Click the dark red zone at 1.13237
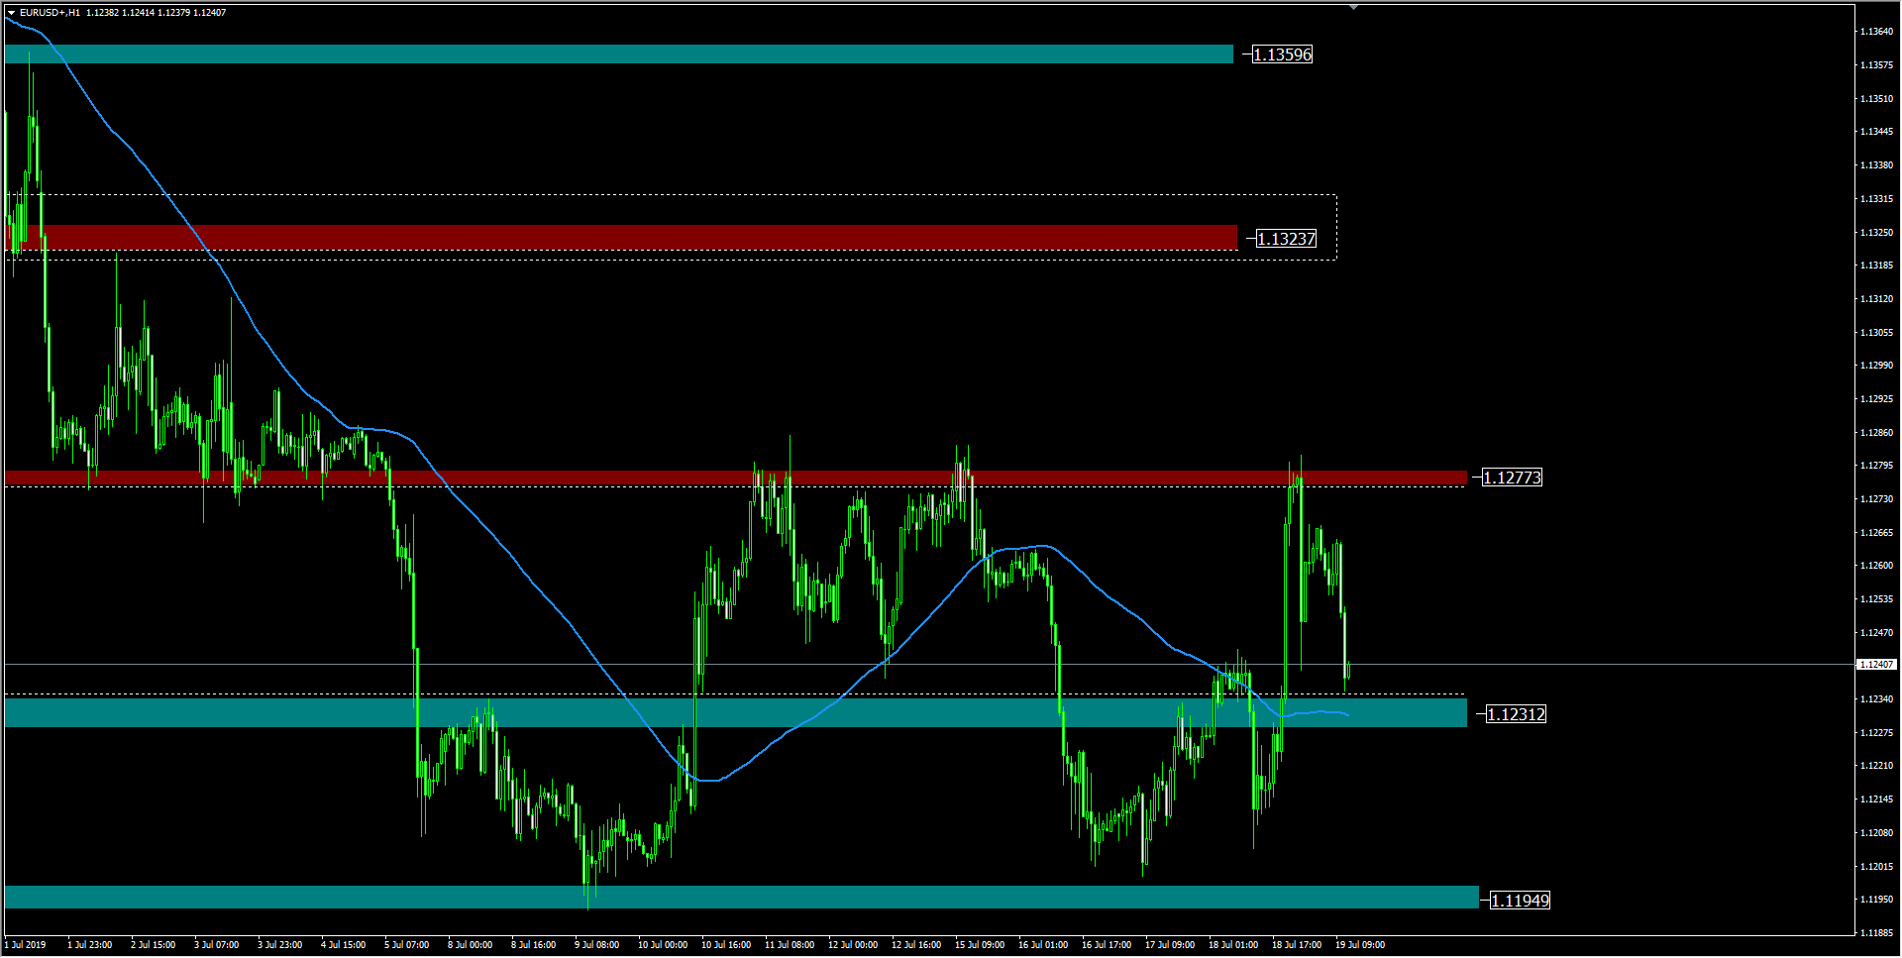 coord(621,238)
